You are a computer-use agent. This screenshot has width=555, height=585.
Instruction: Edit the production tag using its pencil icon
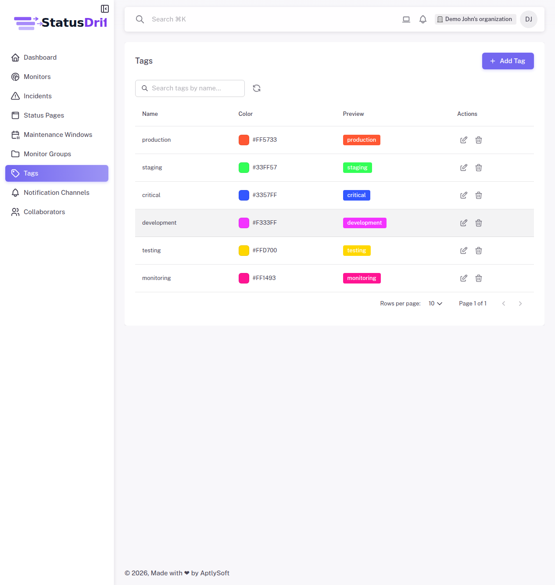(x=463, y=140)
